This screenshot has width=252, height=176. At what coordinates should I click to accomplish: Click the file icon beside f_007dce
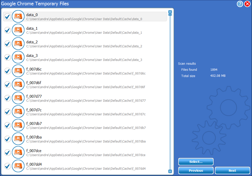18,152
